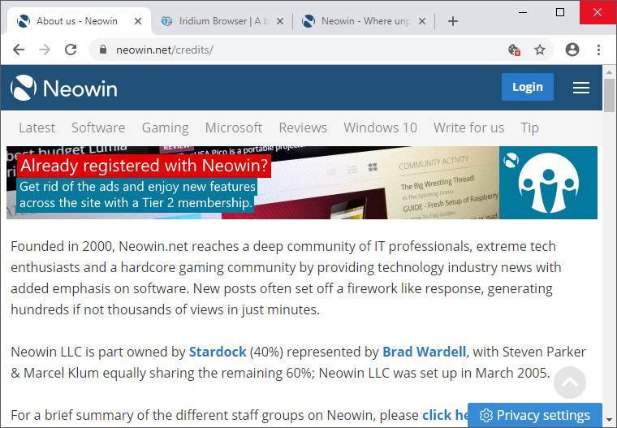The image size is (617, 428).
Task: Follow the Brad Wardell link
Action: 424,352
